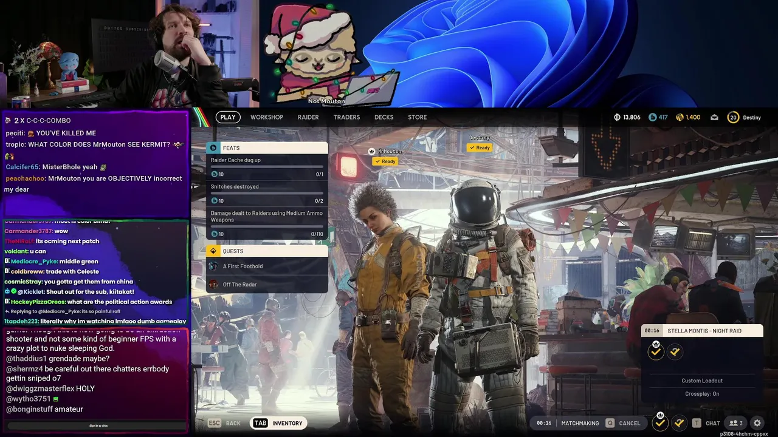Click the @thaddius1 mention in lower chat

(x=26, y=359)
